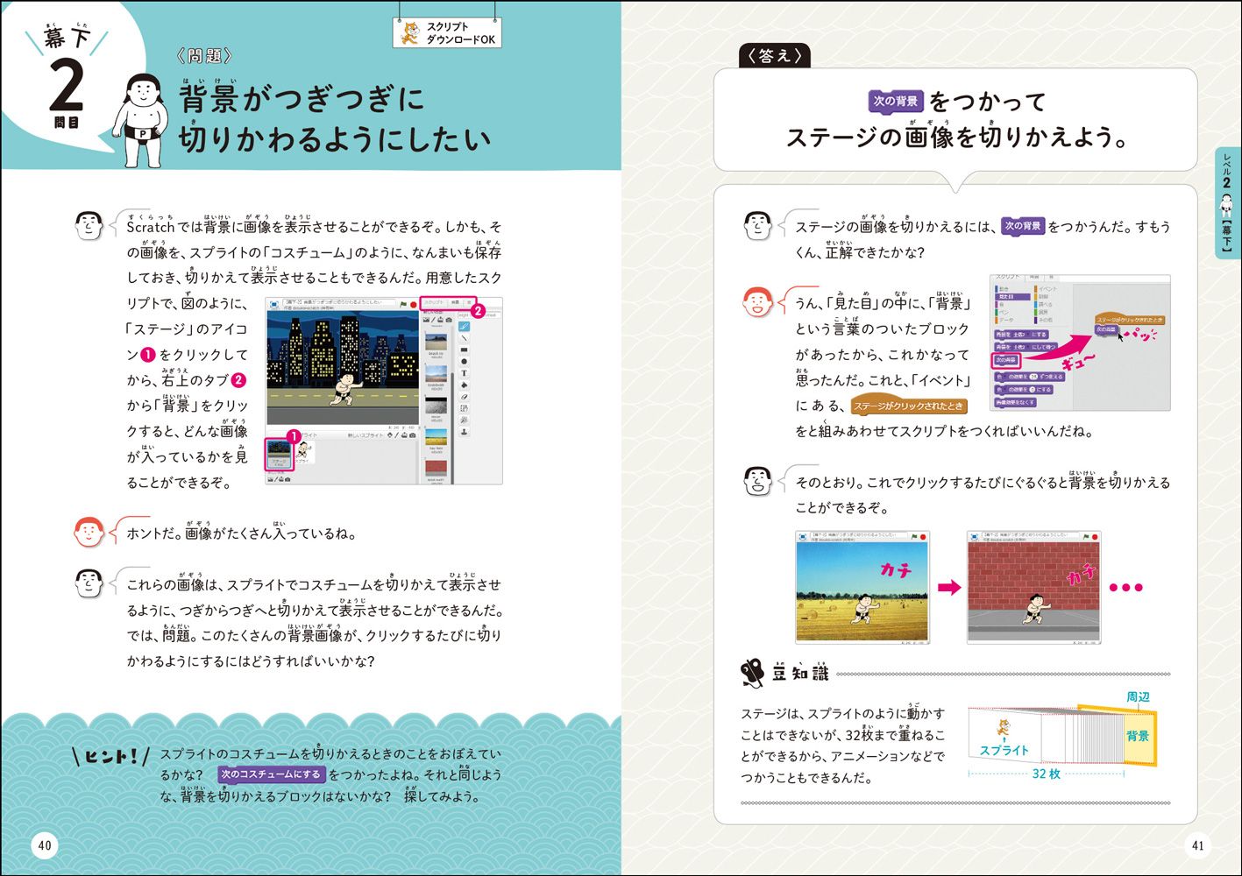Select the ペン block category
The height and width of the screenshot is (876, 1242).
coord(1003,312)
